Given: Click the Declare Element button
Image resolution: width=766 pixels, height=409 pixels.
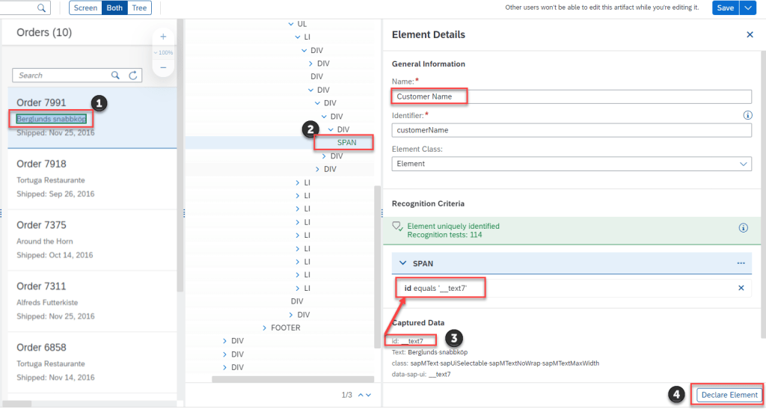Looking at the screenshot, I should click(x=729, y=395).
